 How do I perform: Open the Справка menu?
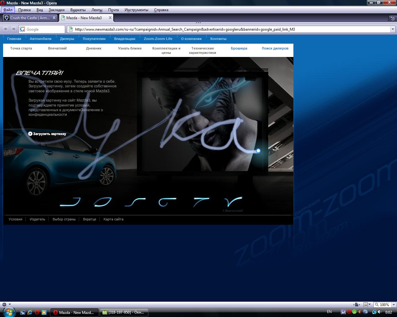point(161,10)
